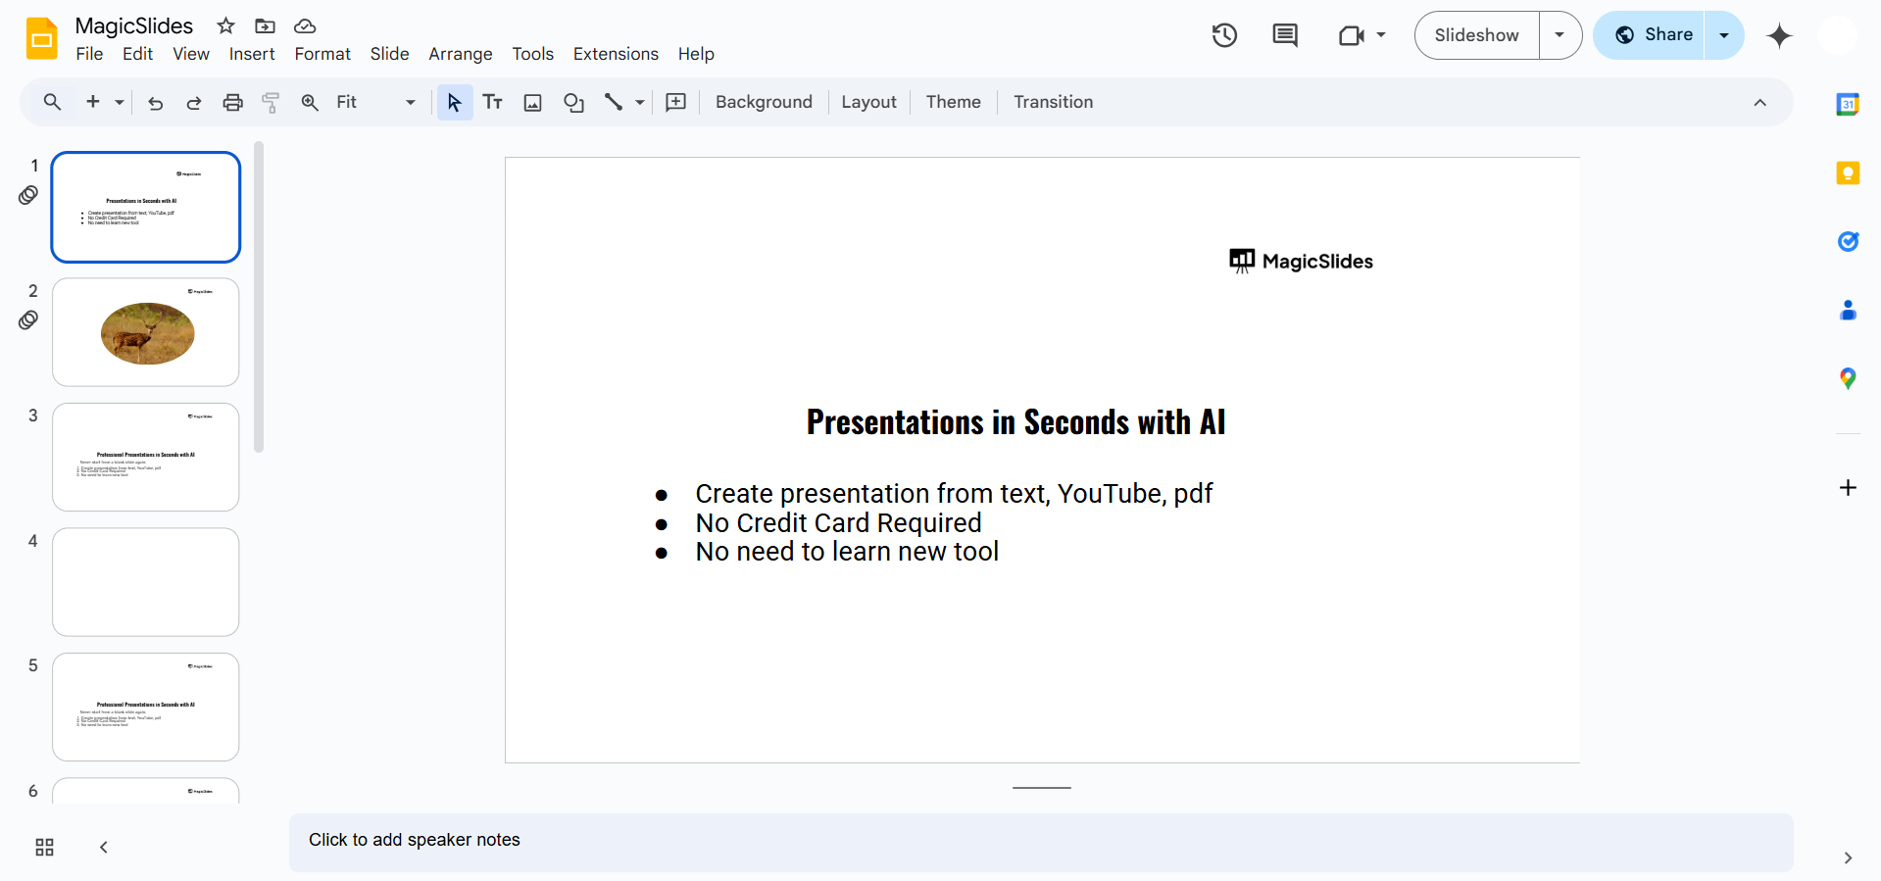Viewport: 1881px width, 881px height.
Task: Expand the Slideshow options dropdown arrow
Action: click(1559, 35)
